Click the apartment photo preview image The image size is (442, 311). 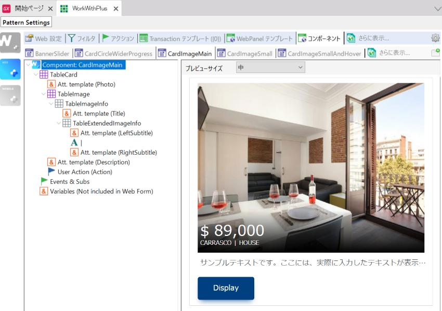[x=311, y=168]
